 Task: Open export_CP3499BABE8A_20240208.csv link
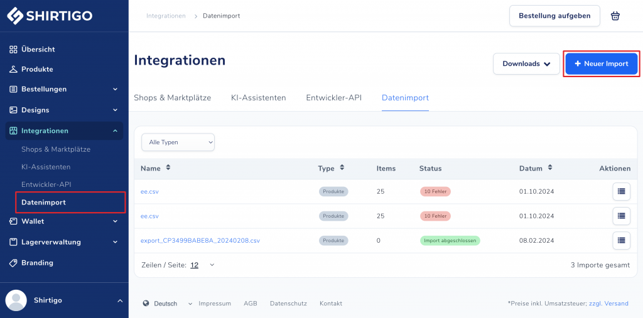click(x=200, y=241)
